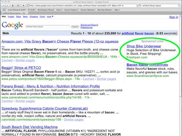Open the FP Stuff bookmarks folder

(x=32, y=10)
